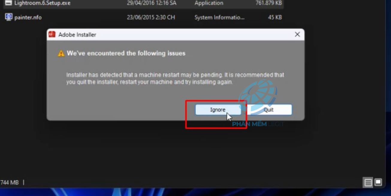Viewport: 391px width, 196px height.
Task: Click the 744 MB status bar text
Action: click(10, 182)
